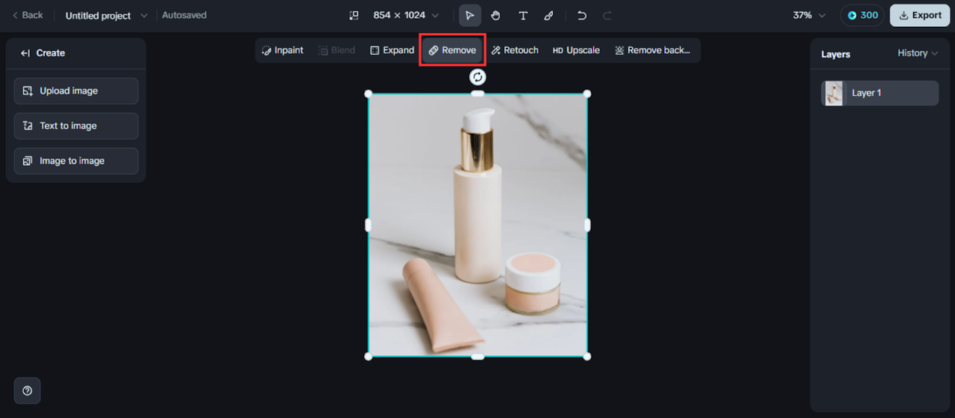
Task: Click the rotate handle above image
Action: 477,77
